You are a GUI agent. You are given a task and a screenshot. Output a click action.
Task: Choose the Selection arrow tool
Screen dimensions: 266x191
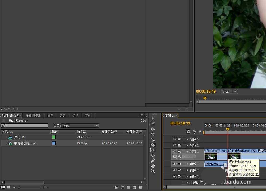[153, 119]
